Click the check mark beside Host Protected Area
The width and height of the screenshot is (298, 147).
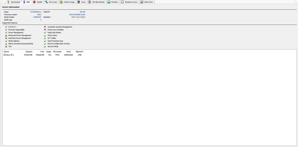pyautogui.click(x=45, y=41)
